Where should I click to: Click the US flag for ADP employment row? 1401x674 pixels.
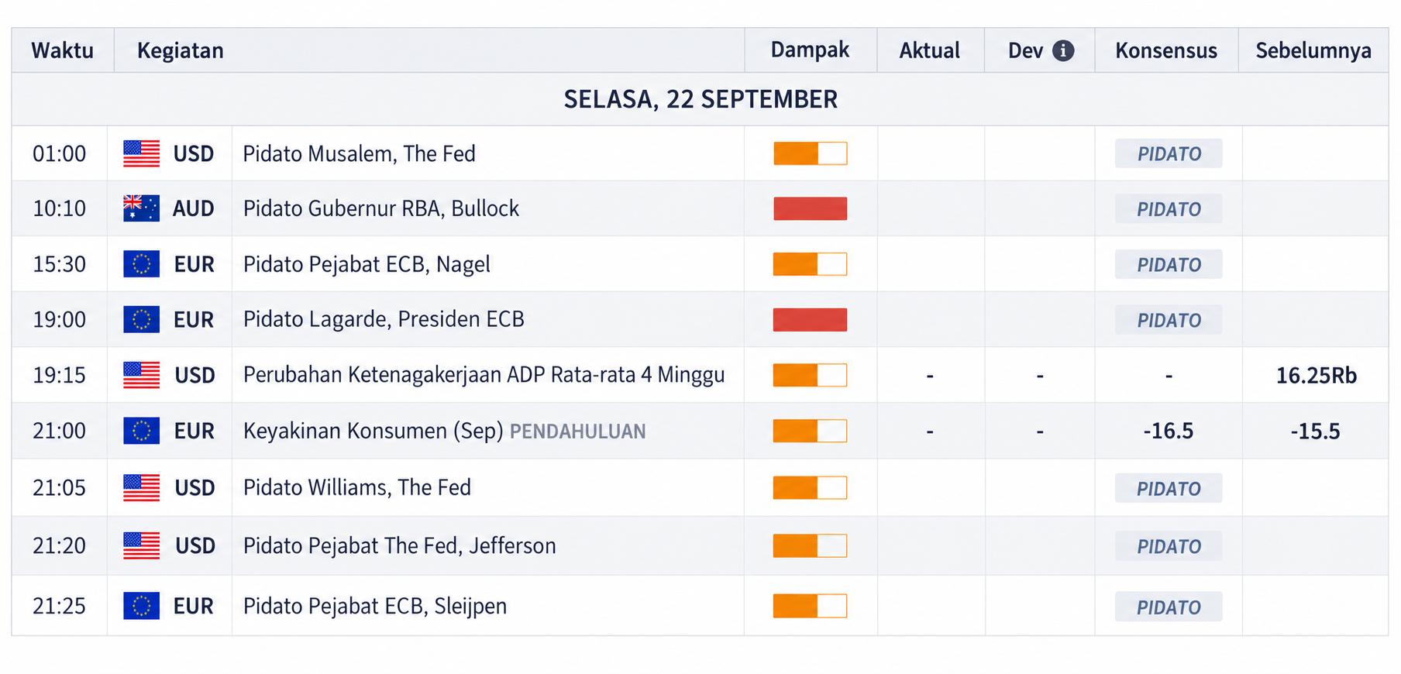tap(141, 375)
